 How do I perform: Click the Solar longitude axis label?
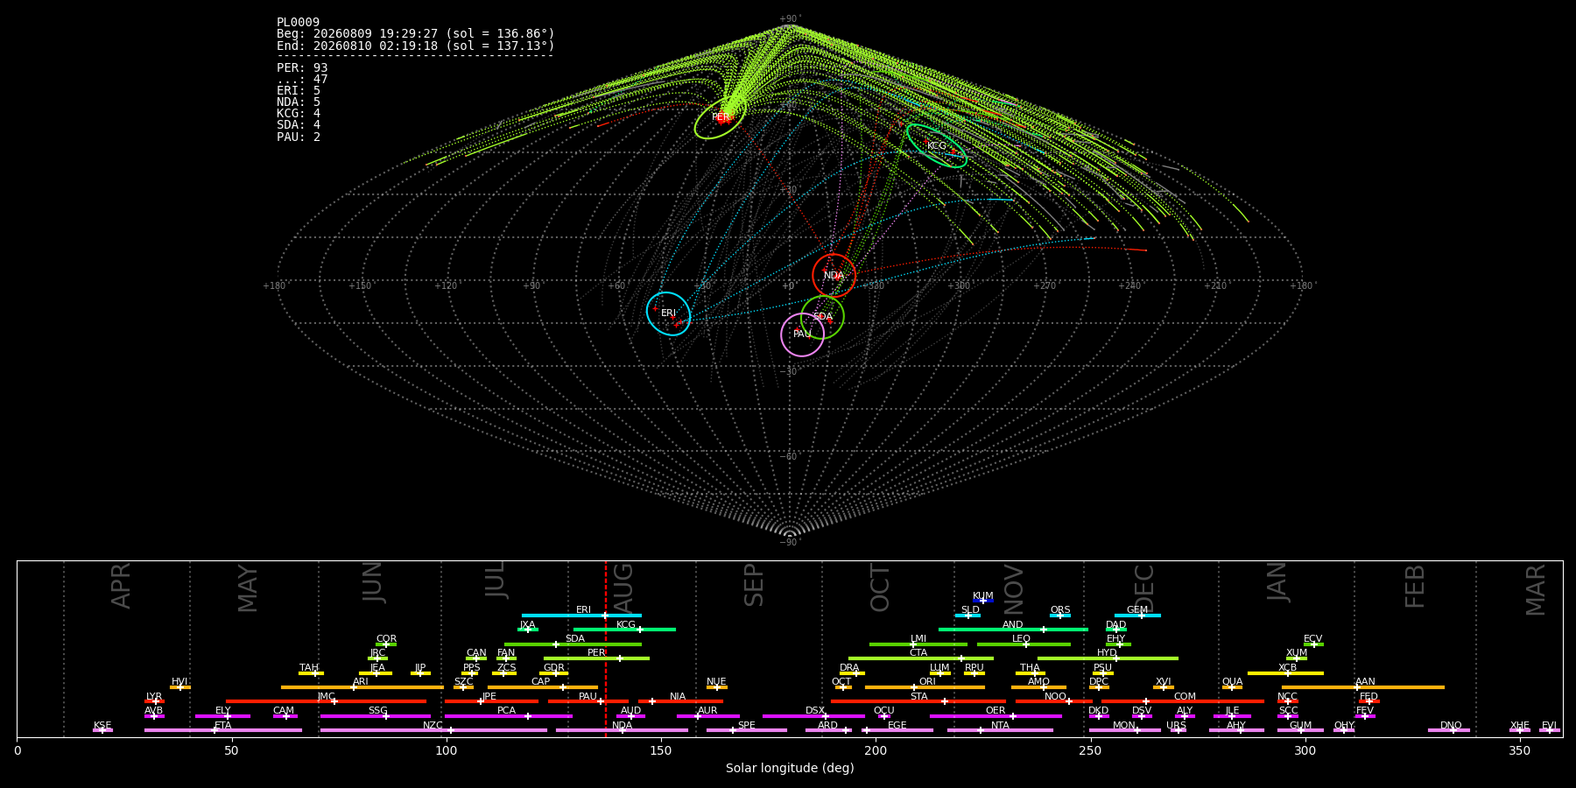[x=790, y=768]
